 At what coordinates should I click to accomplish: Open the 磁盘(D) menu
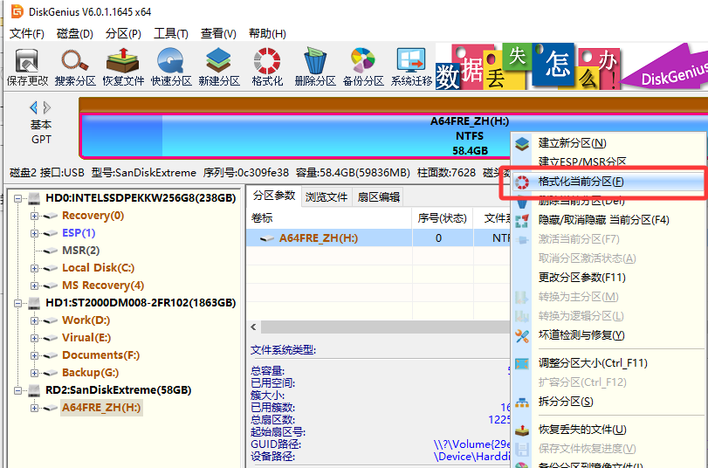tap(74, 33)
